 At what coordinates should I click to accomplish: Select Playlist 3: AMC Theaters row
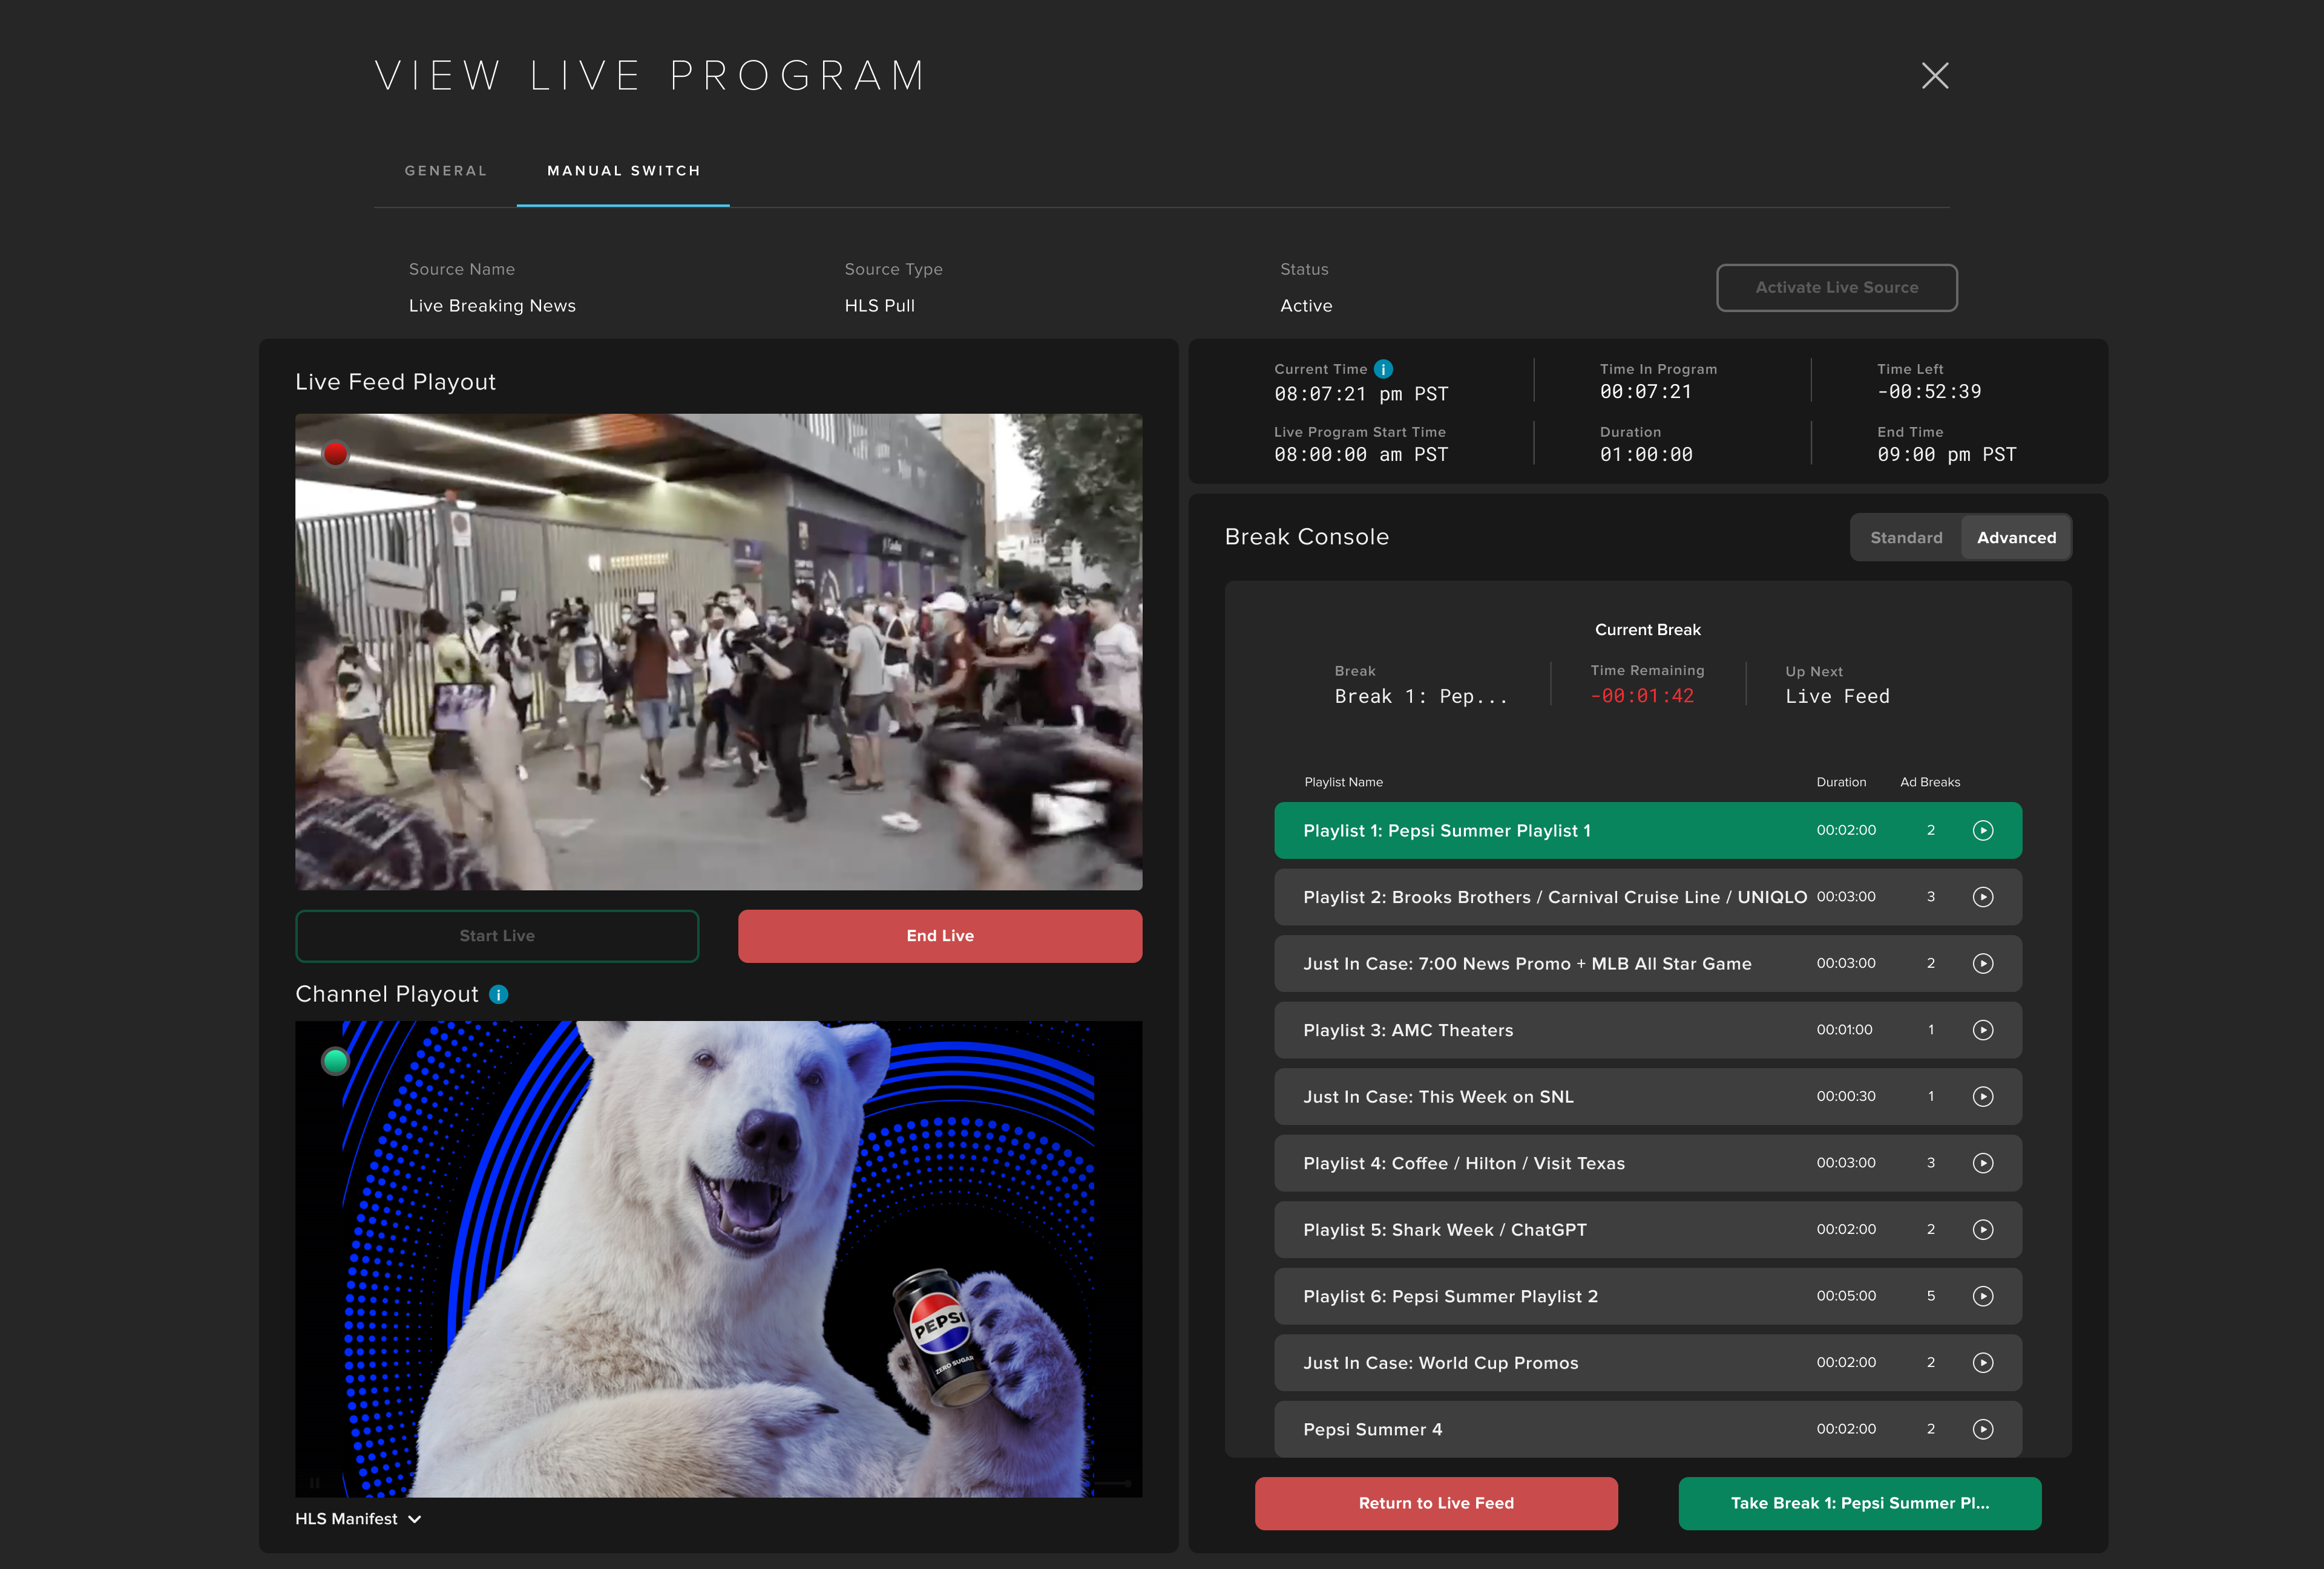pyautogui.click(x=1648, y=1030)
